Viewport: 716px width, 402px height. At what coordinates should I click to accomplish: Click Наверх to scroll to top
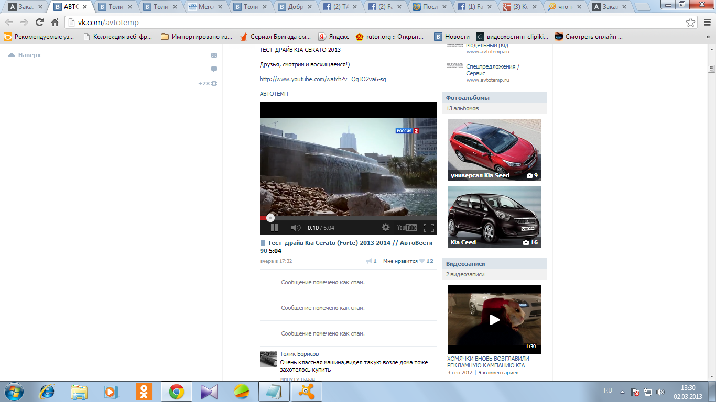[x=25, y=55]
